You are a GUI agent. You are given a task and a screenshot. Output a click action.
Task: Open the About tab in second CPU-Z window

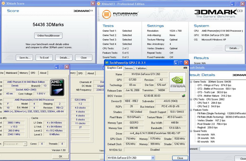click(90, 73)
